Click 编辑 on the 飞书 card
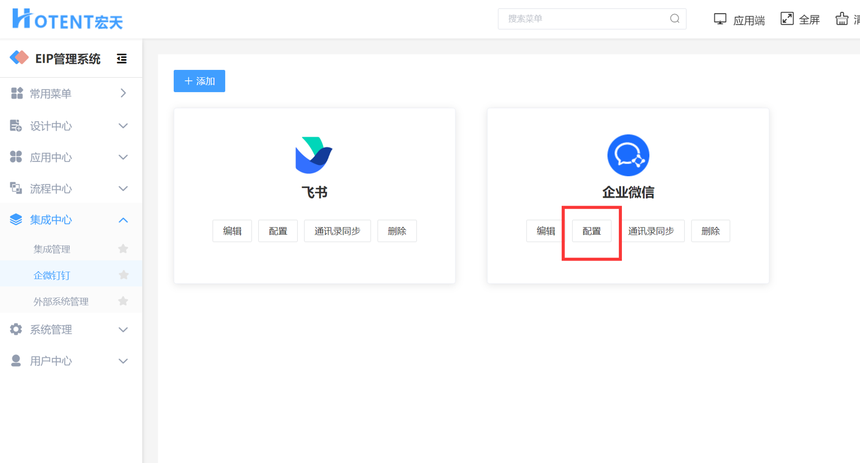Viewport: 860px width, 463px height. [x=232, y=231]
